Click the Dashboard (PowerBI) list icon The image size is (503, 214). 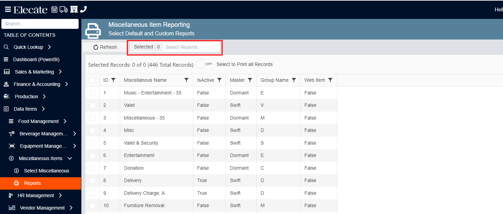tap(6, 59)
